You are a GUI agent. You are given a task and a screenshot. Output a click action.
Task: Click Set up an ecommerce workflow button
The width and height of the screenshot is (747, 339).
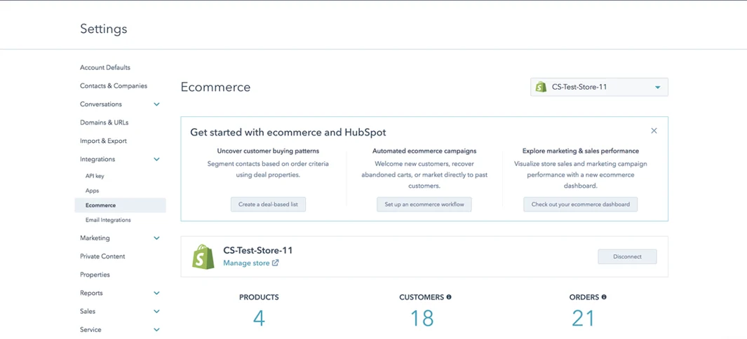click(x=424, y=205)
